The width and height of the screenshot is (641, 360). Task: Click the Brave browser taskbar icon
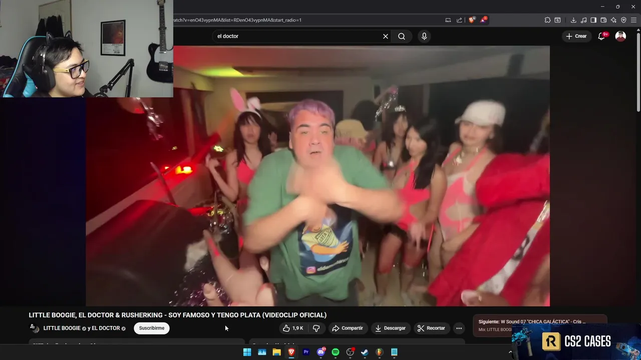pyautogui.click(x=291, y=352)
